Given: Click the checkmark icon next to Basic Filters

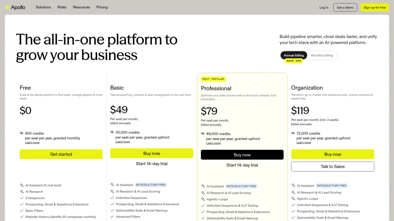Looking at the screenshot, I should [x=22, y=211].
